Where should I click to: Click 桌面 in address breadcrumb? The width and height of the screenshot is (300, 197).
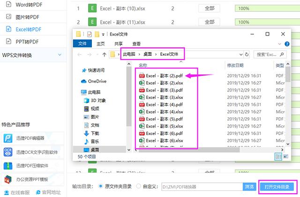coord(148,54)
